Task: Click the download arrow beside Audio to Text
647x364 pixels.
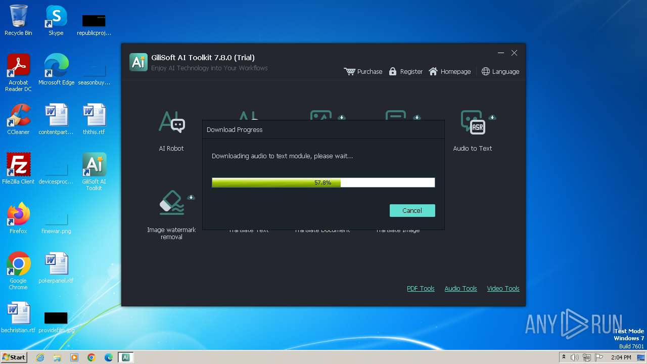Action: [492, 117]
